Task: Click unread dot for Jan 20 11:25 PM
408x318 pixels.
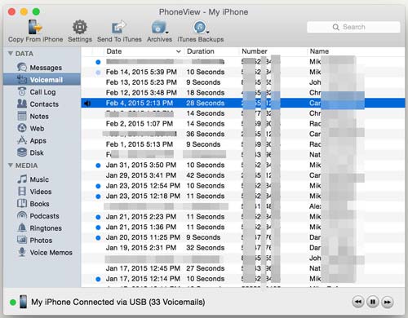Action: 98,238
